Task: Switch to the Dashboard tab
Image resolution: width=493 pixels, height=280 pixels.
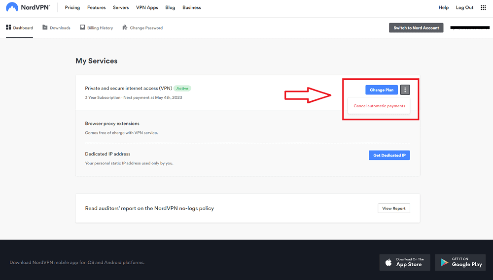Action: click(x=20, y=28)
